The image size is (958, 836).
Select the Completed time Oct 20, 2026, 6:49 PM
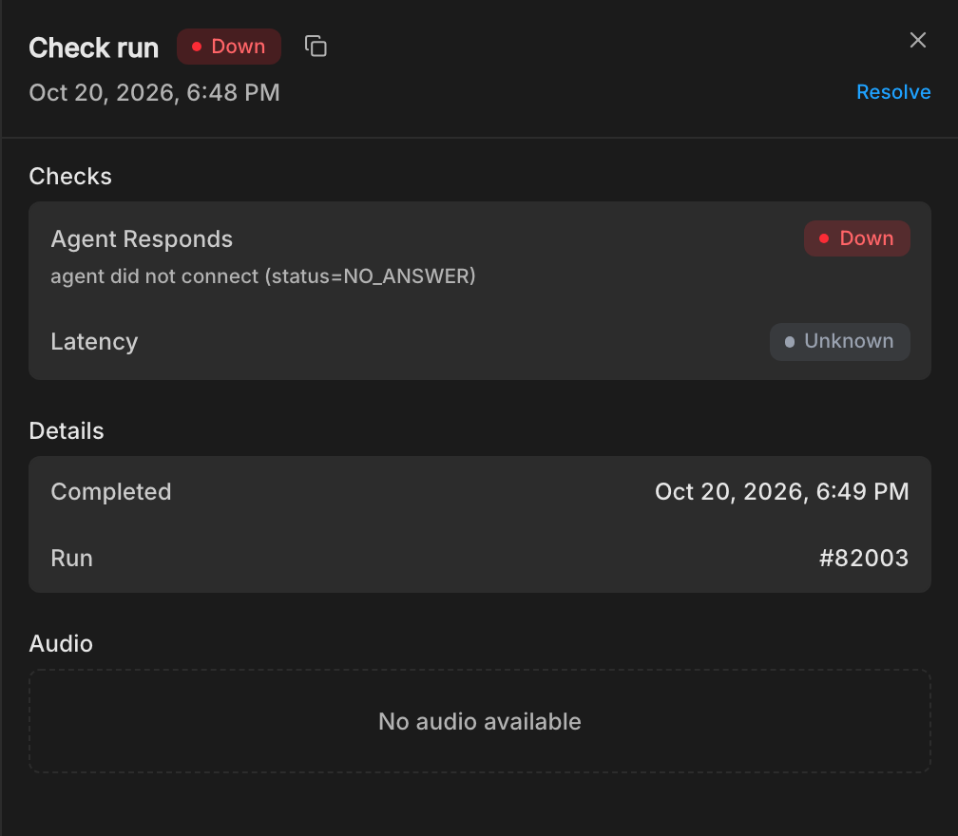click(x=782, y=491)
